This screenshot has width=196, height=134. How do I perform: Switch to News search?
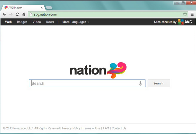coord(50,22)
